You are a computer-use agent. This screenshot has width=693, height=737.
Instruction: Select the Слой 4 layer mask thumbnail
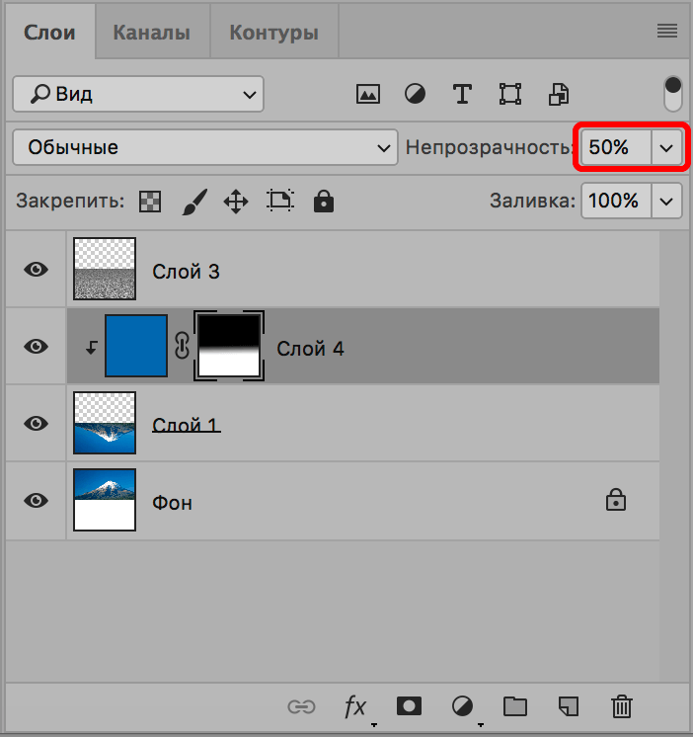[230, 346]
